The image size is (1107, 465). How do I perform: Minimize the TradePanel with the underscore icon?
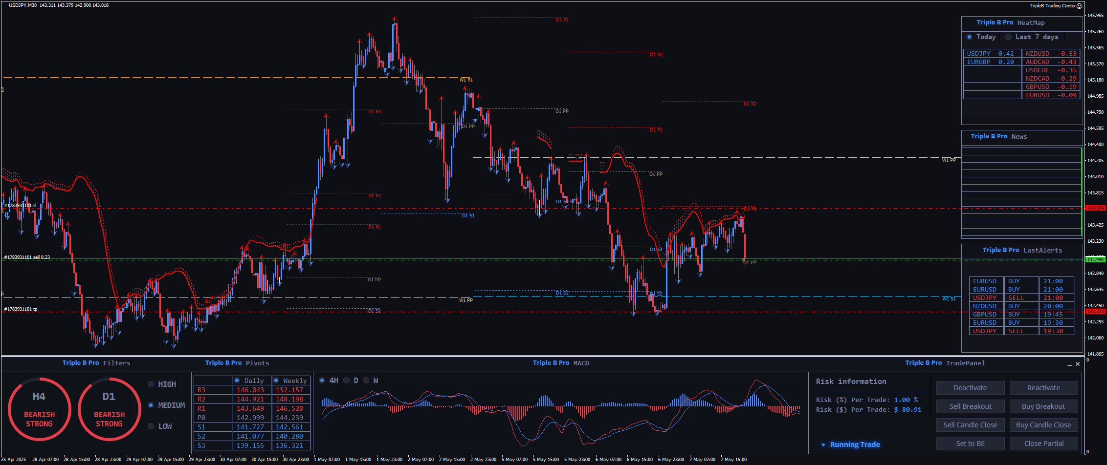1069,364
